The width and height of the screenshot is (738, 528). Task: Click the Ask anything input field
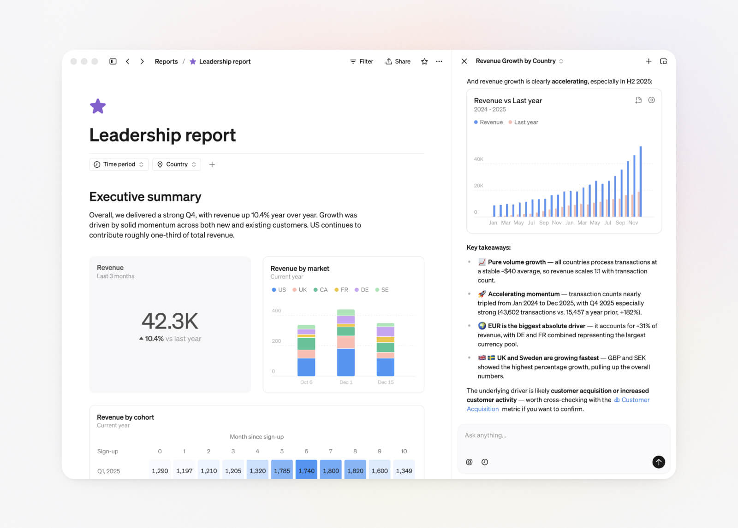(x=563, y=435)
